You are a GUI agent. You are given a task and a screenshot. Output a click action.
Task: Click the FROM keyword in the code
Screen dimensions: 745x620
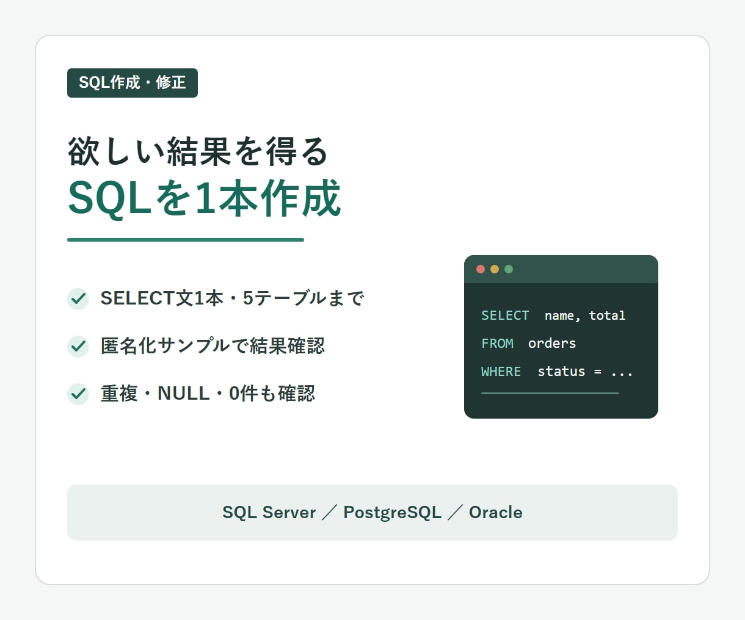[497, 344]
